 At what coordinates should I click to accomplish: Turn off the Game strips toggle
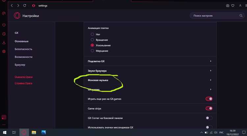pyautogui.click(x=209, y=108)
